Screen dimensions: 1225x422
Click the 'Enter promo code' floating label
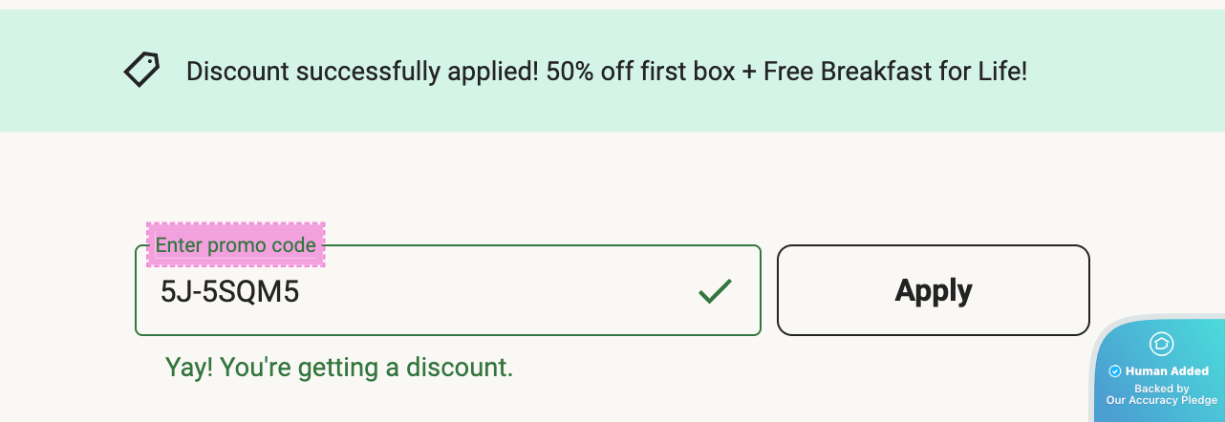(235, 245)
